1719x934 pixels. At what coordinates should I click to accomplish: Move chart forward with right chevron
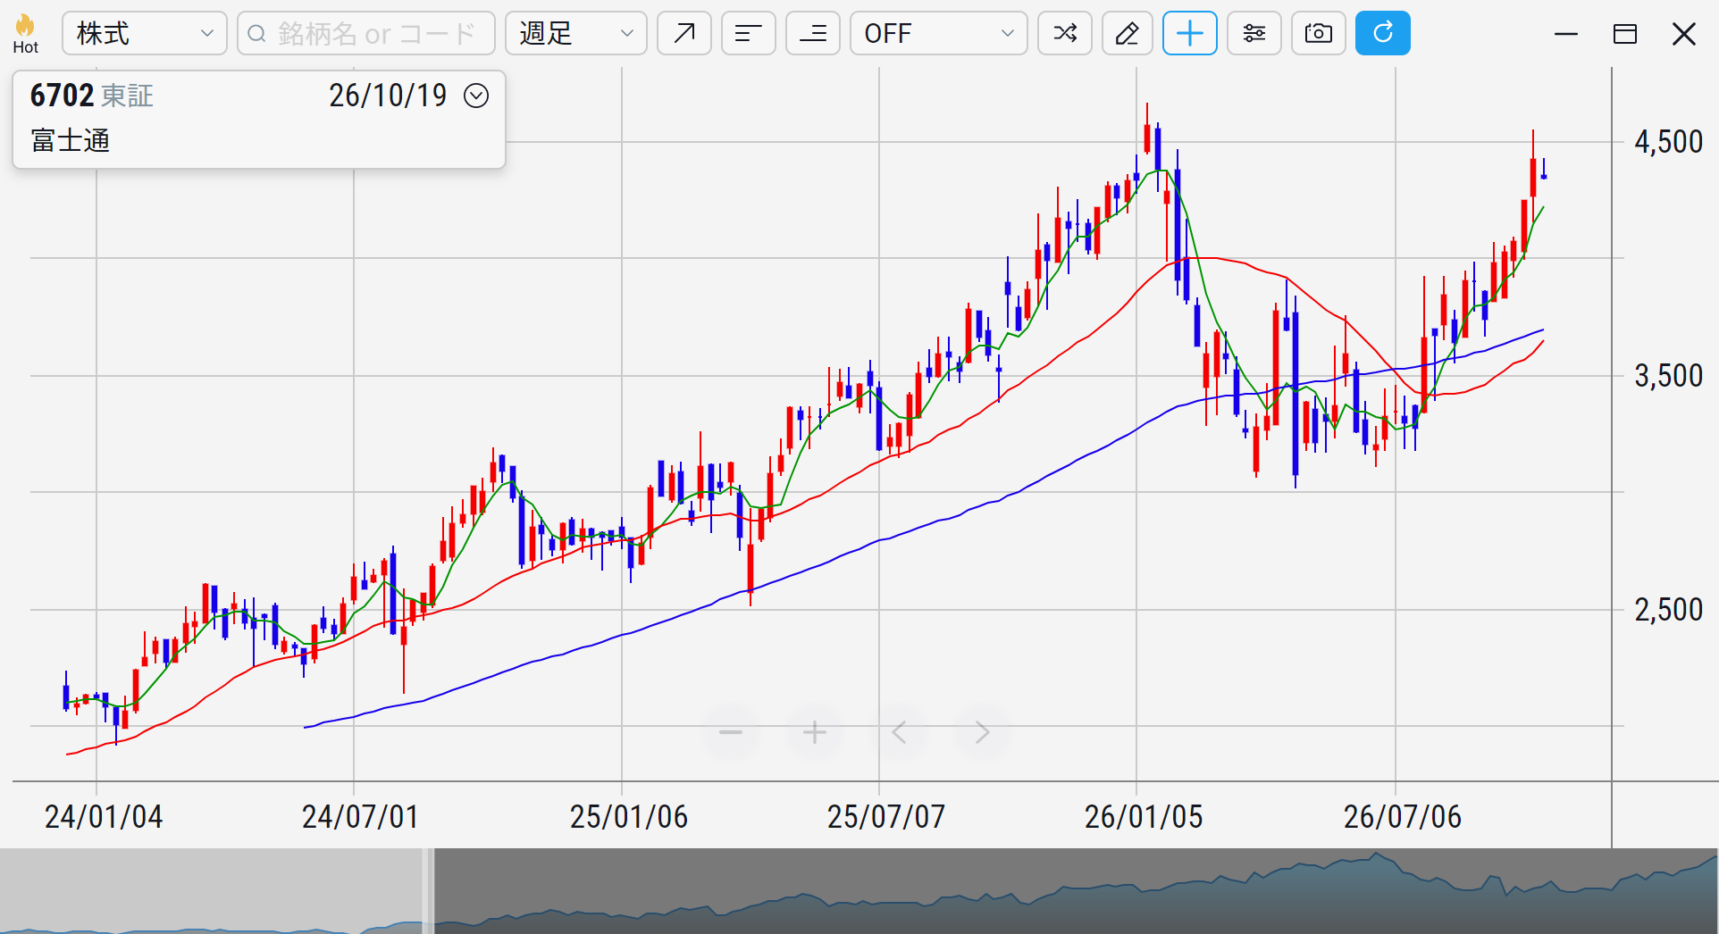tap(983, 733)
